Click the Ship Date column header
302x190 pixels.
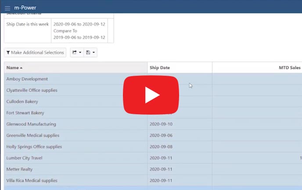click(x=159, y=68)
